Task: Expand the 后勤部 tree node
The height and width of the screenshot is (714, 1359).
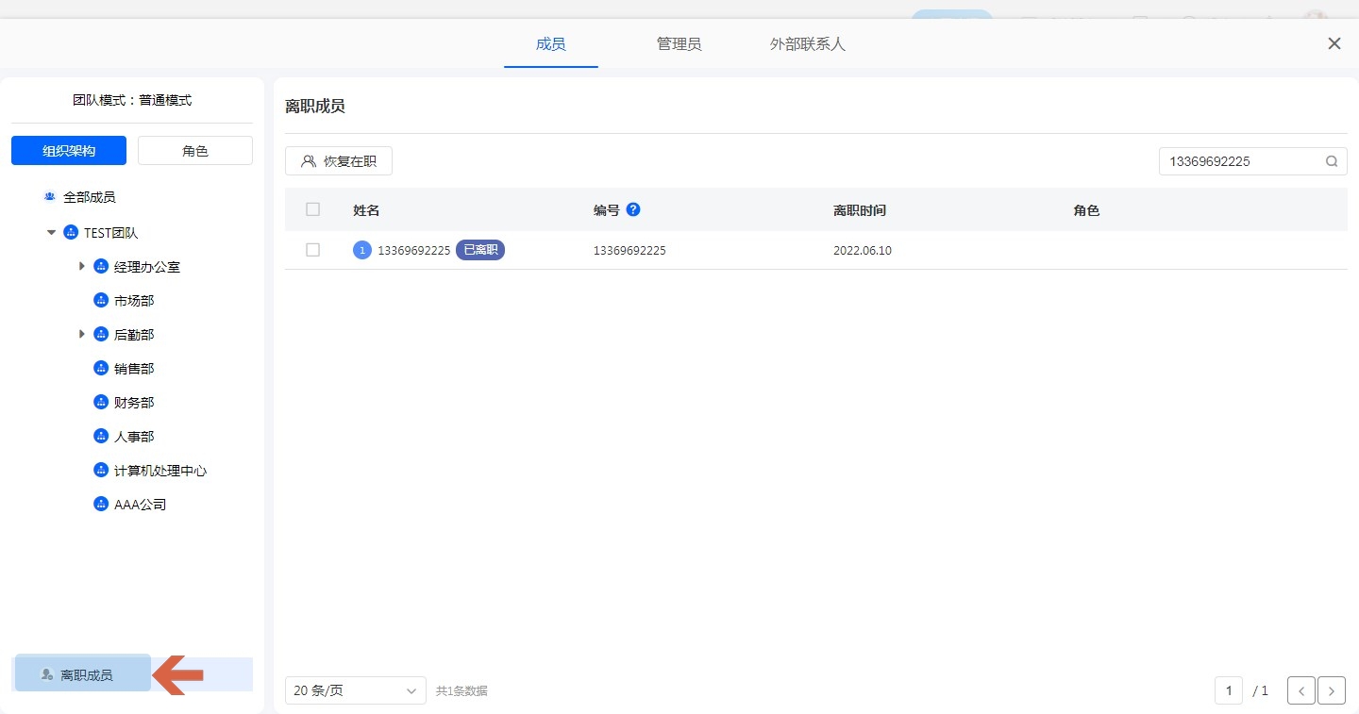Action: coord(82,335)
